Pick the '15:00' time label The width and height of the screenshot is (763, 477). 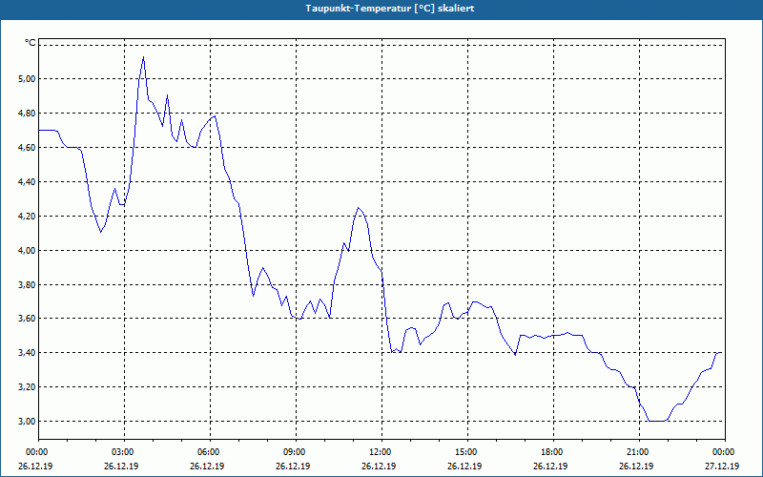[465, 452]
